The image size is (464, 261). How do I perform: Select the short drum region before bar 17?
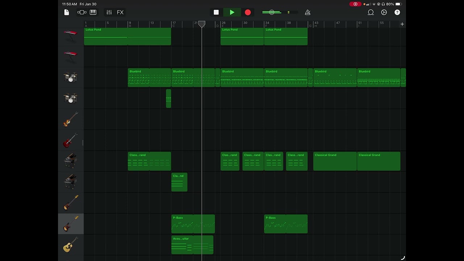tap(169, 99)
